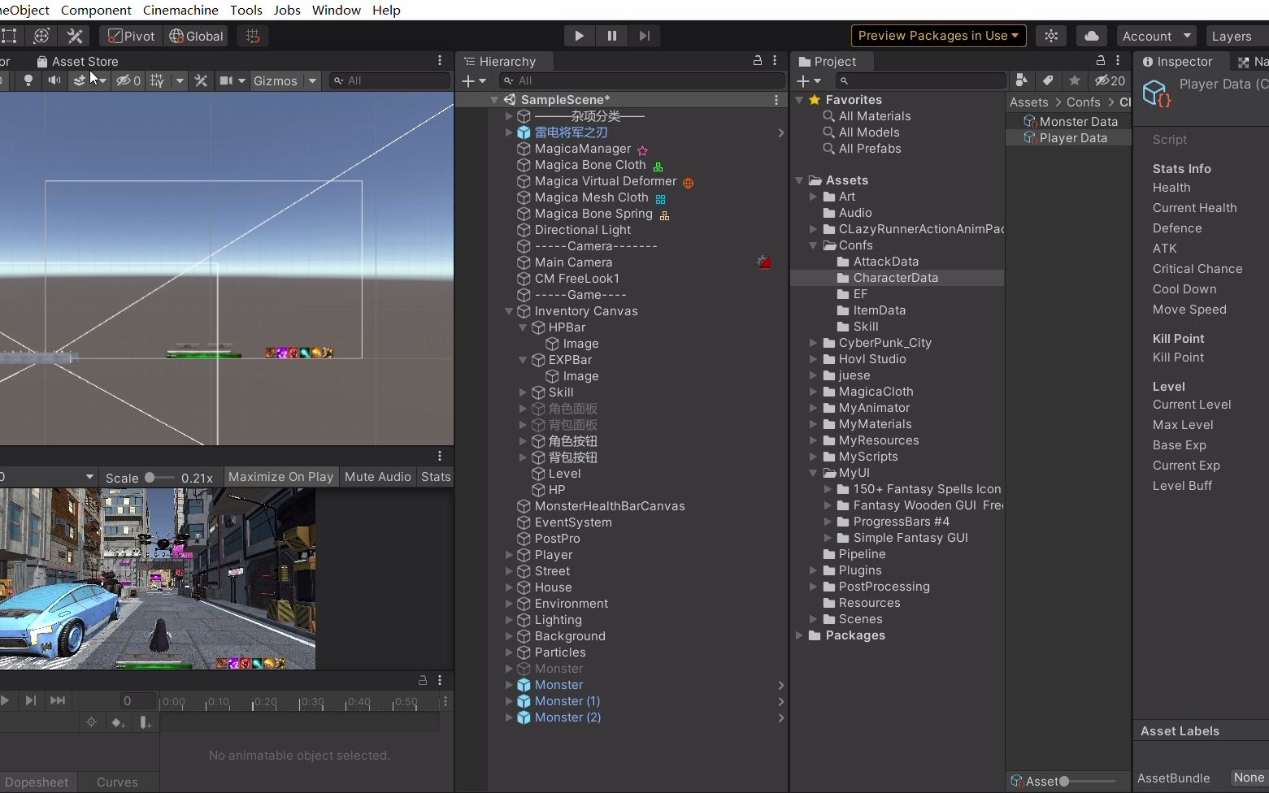Click the Step frame button
The width and height of the screenshot is (1269, 793).
[644, 36]
